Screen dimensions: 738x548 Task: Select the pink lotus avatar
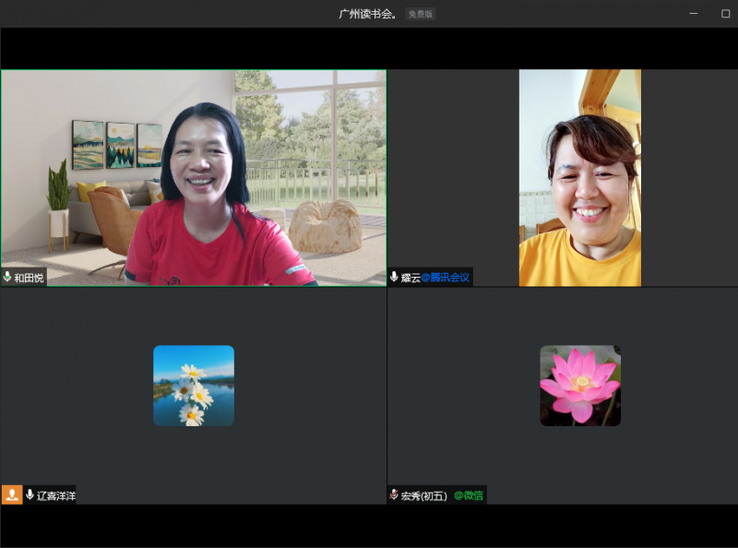(580, 386)
